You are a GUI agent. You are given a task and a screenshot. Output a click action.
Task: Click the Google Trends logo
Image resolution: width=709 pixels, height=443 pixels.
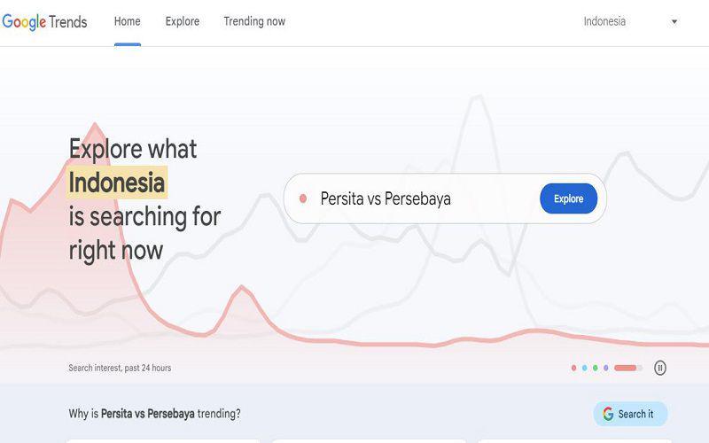(x=44, y=21)
